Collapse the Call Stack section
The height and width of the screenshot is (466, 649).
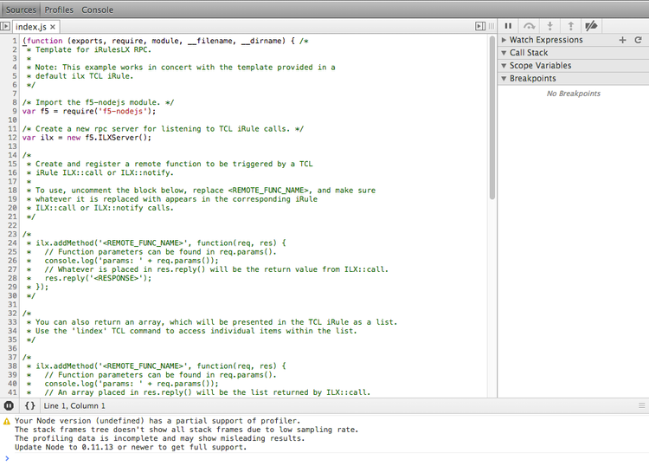504,53
